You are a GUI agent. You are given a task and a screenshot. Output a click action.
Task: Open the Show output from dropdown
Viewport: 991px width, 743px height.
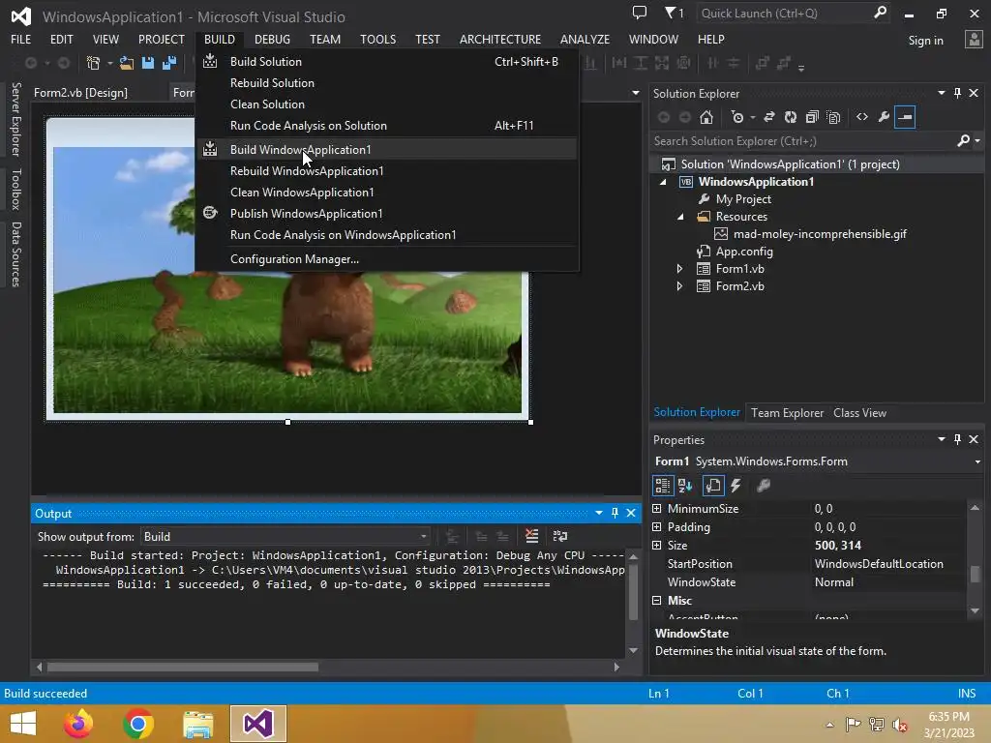[x=285, y=536]
